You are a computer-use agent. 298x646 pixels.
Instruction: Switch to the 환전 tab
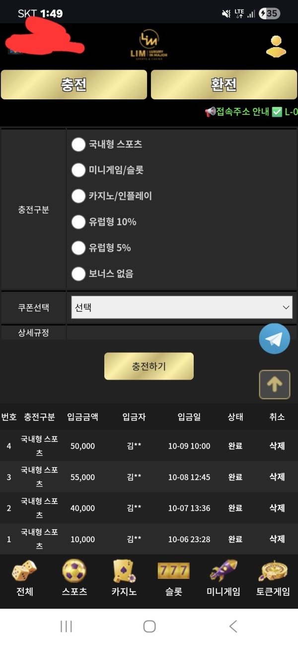(223, 84)
